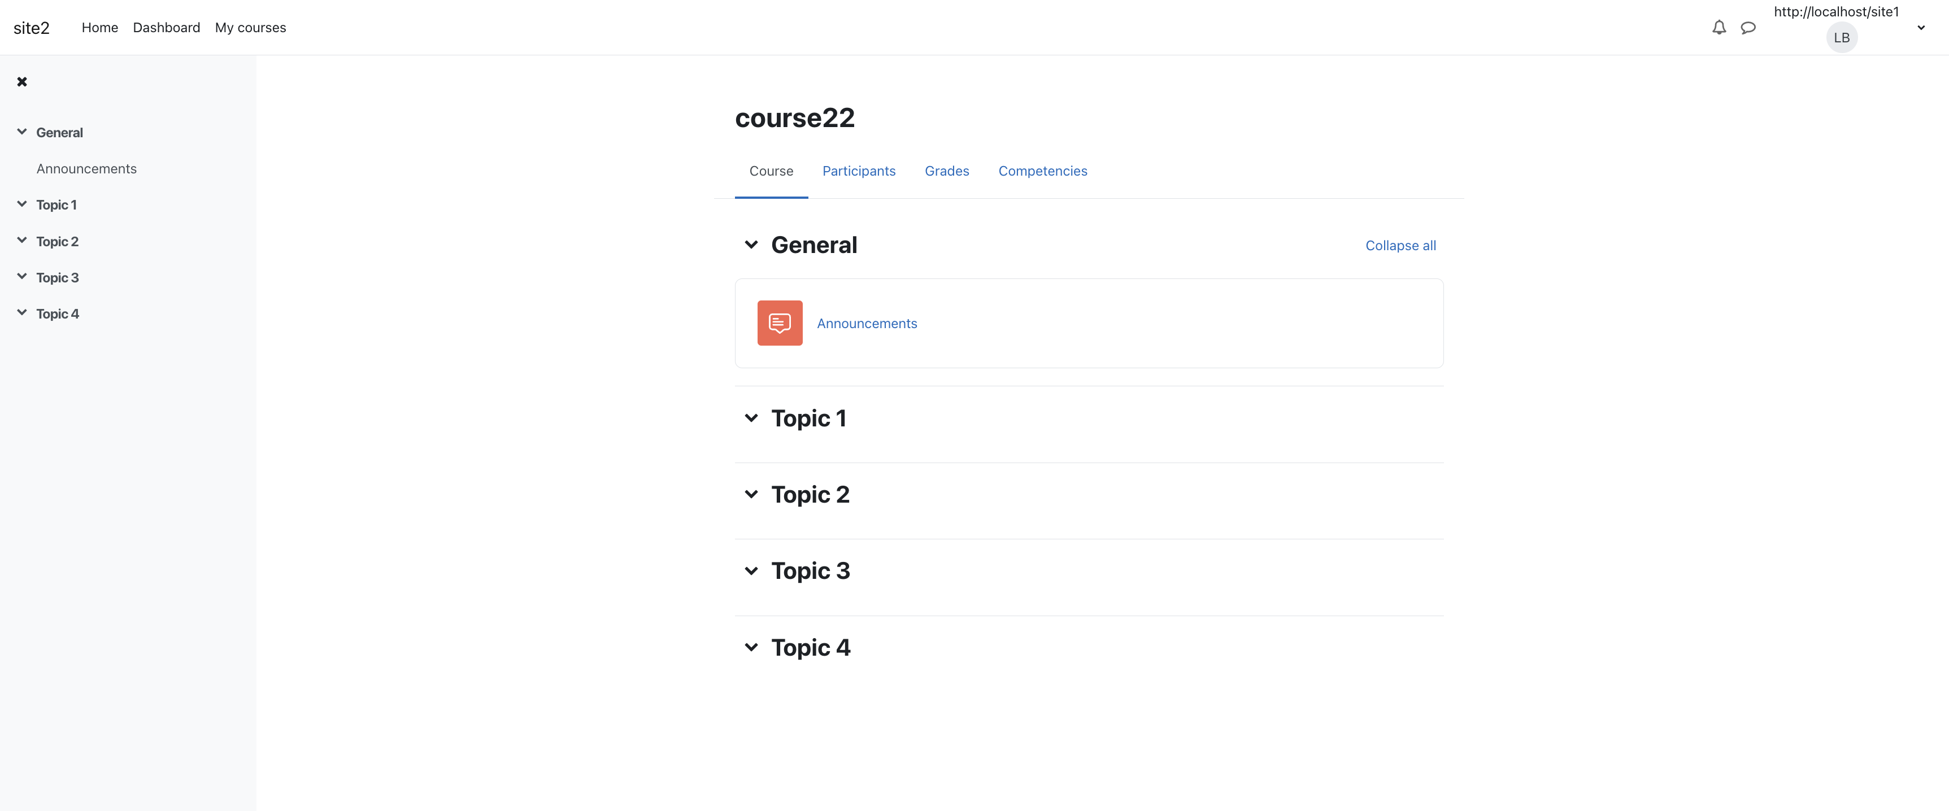
Task: Collapse General section in sidebar
Action: click(x=22, y=132)
